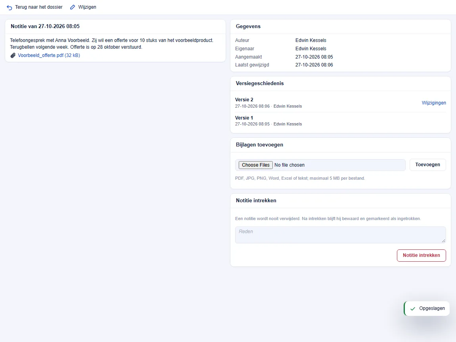
Task: Click the Auteur label
Action: tap(242, 40)
